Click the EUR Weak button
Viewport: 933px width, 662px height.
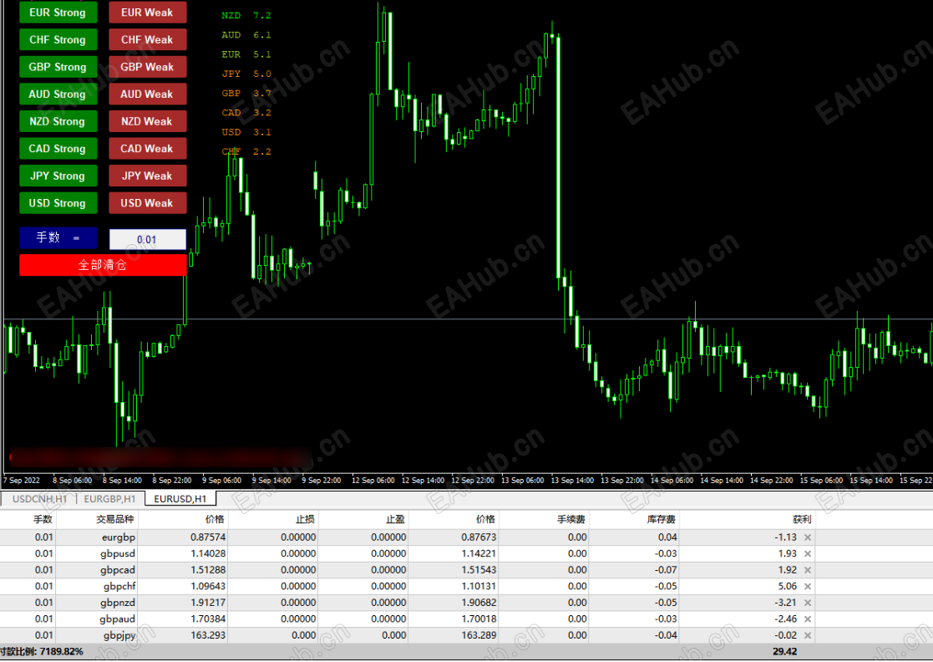[x=148, y=13]
